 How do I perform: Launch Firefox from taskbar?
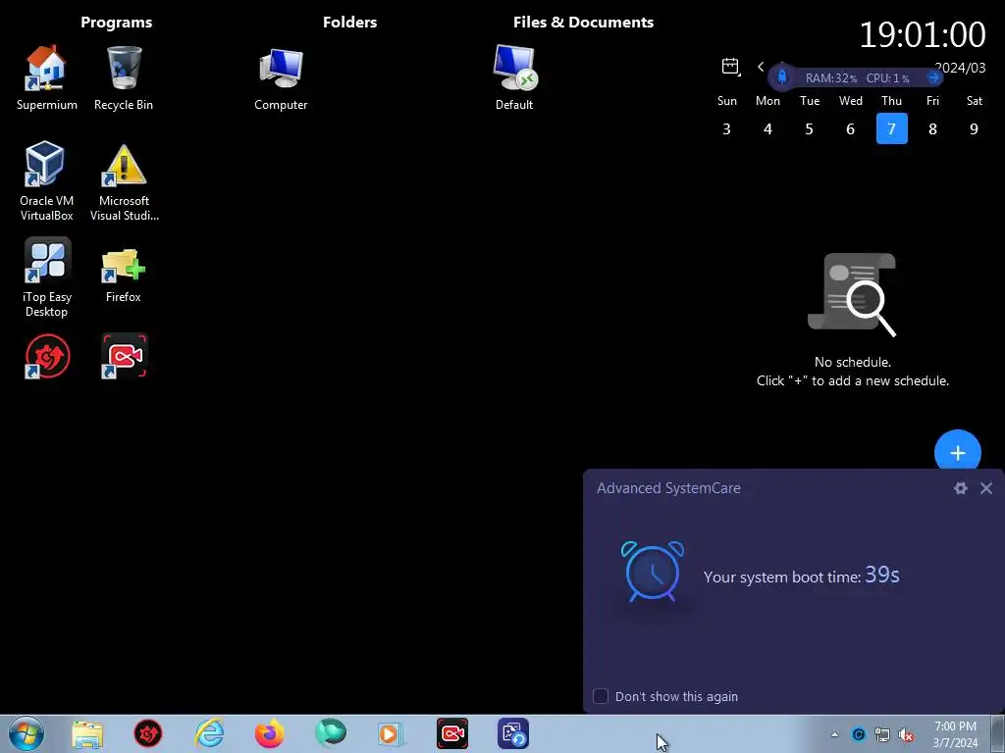tap(270, 733)
